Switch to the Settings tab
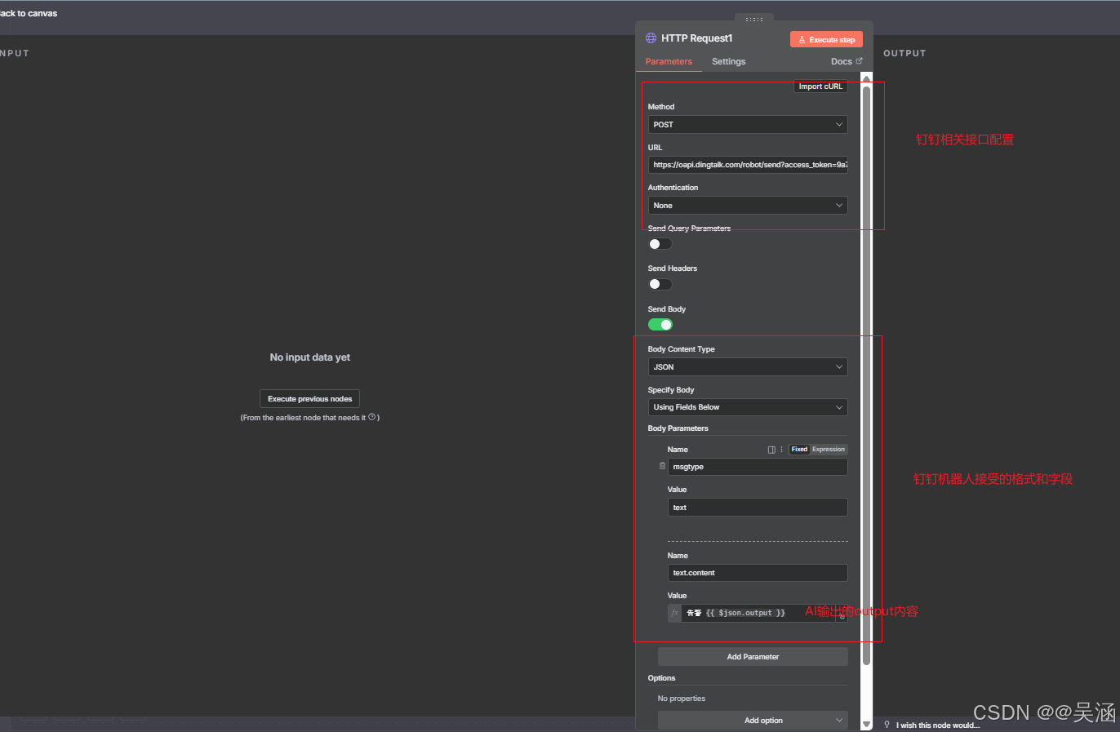This screenshot has width=1120, height=732. [x=728, y=62]
